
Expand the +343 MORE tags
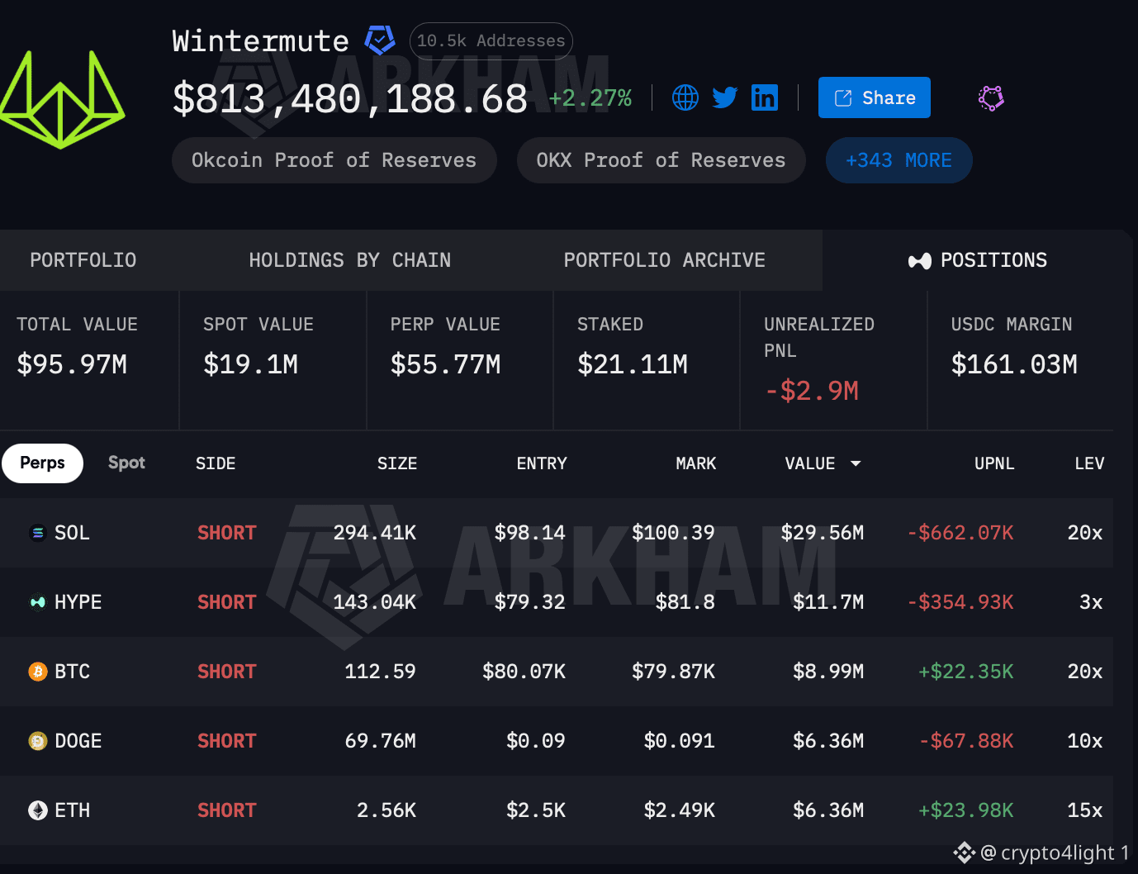click(899, 160)
